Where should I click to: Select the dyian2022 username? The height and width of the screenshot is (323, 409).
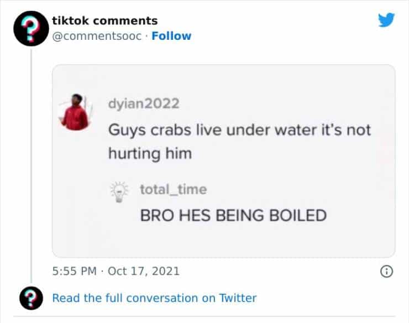(144, 104)
